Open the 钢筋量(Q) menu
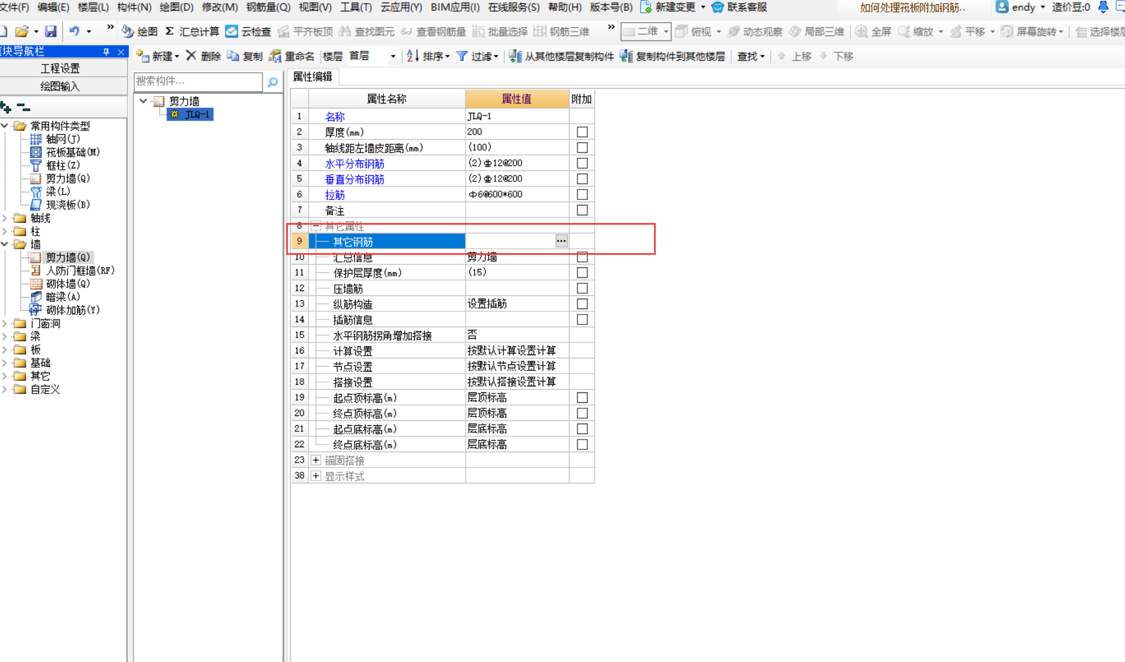The width and height of the screenshot is (1125, 662). pyautogui.click(x=268, y=7)
